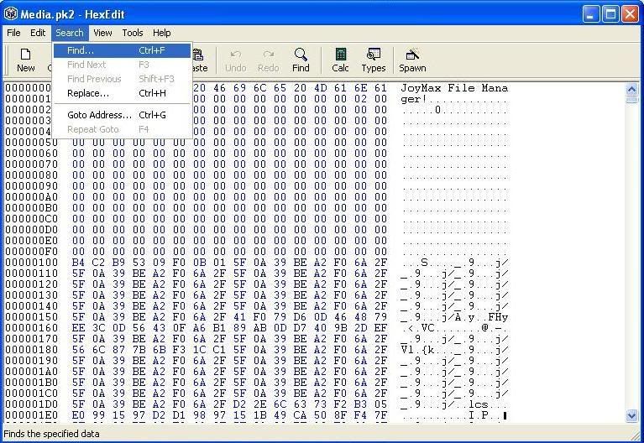Click the Find magnifier toolbar icon
Image resolution: width=644 pixels, height=443 pixels.
[301, 60]
